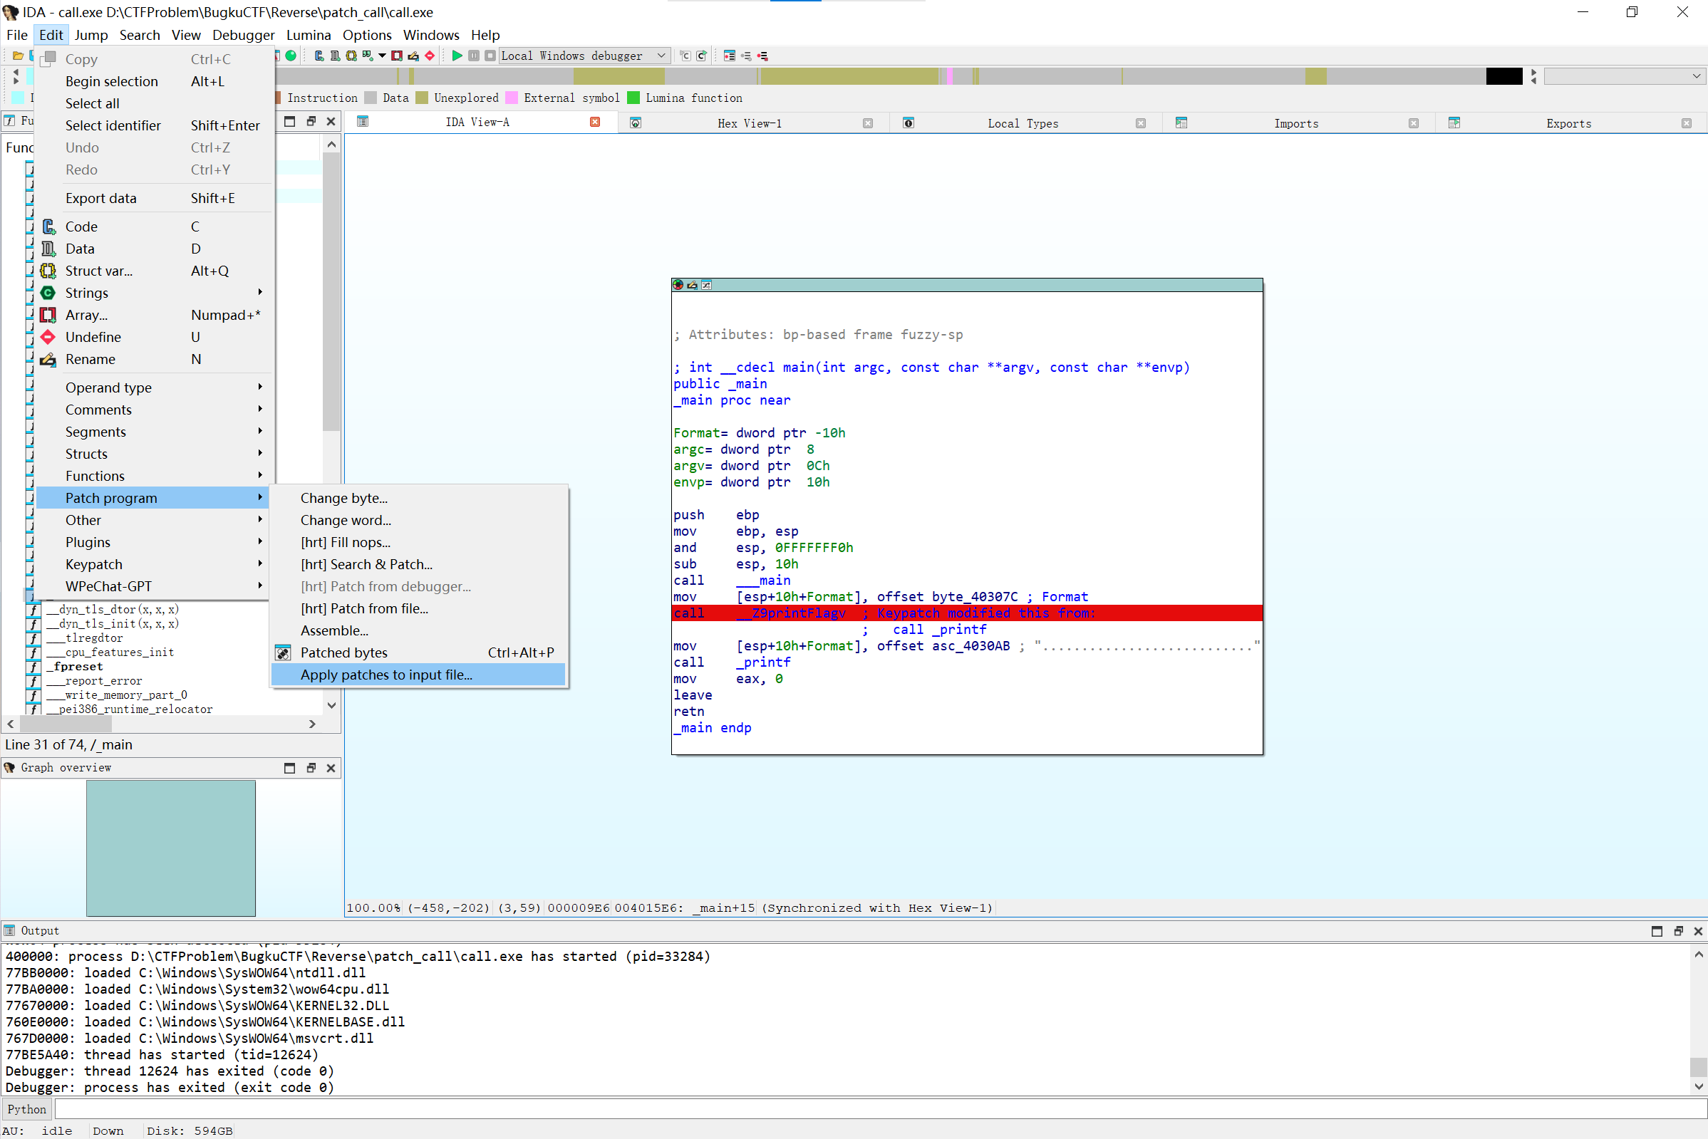This screenshot has height=1139, width=1708.
Task: Open the Search menu
Action: pyautogui.click(x=140, y=35)
